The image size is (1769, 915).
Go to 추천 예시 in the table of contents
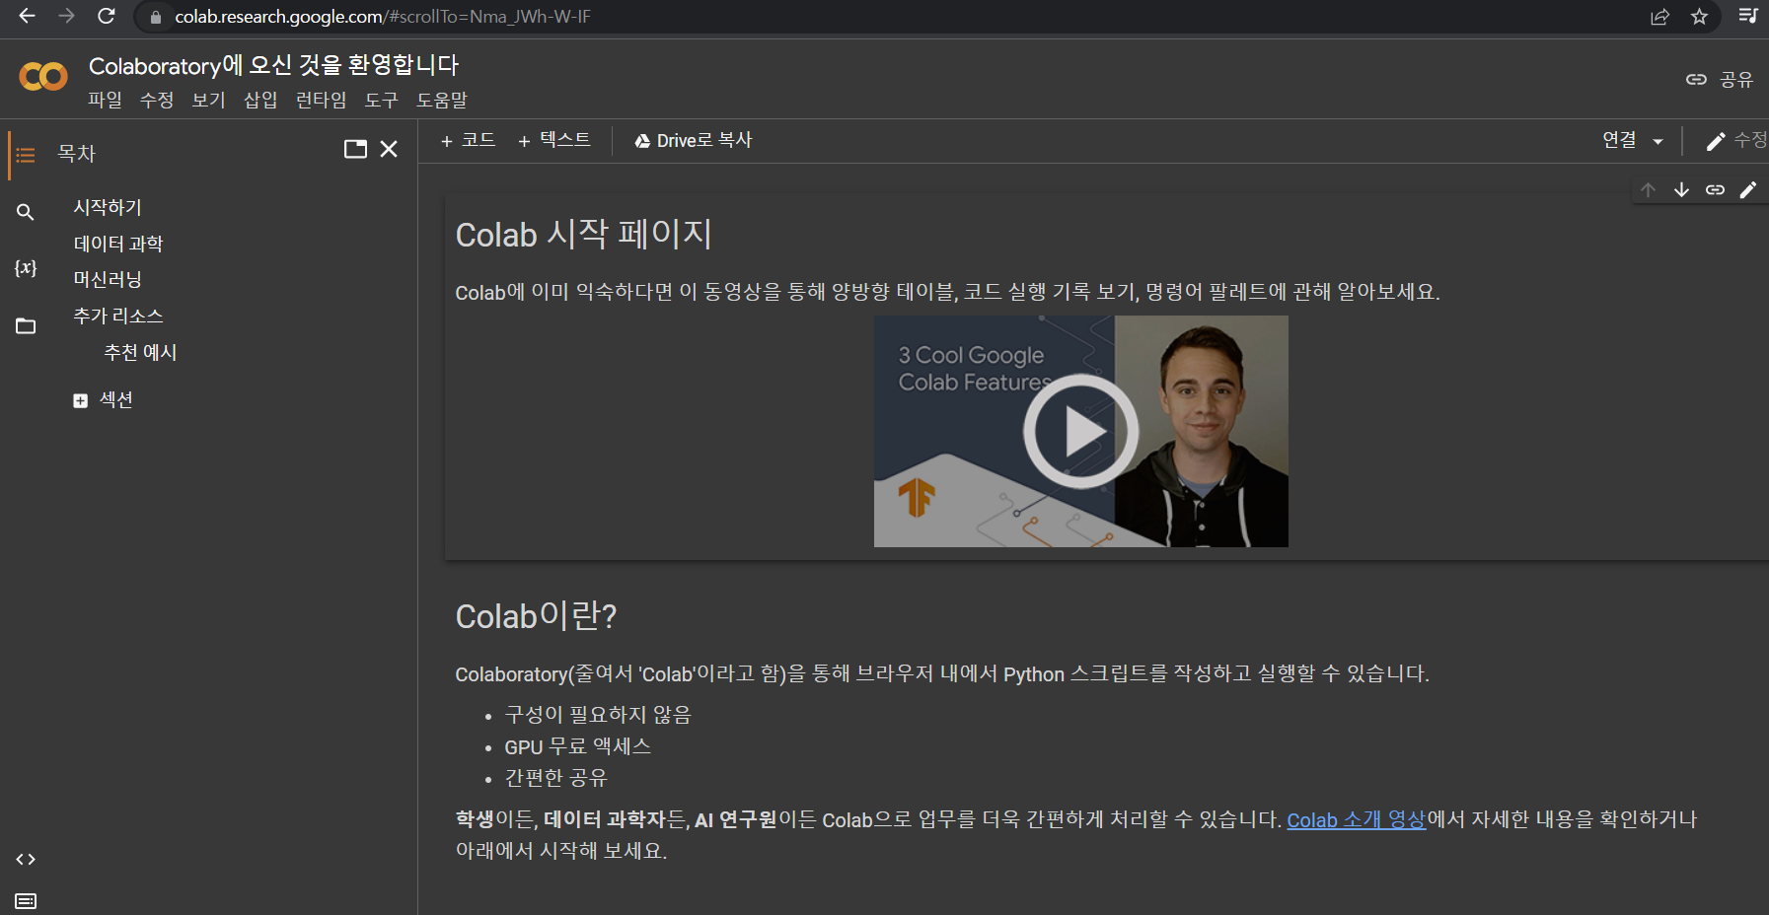click(140, 352)
